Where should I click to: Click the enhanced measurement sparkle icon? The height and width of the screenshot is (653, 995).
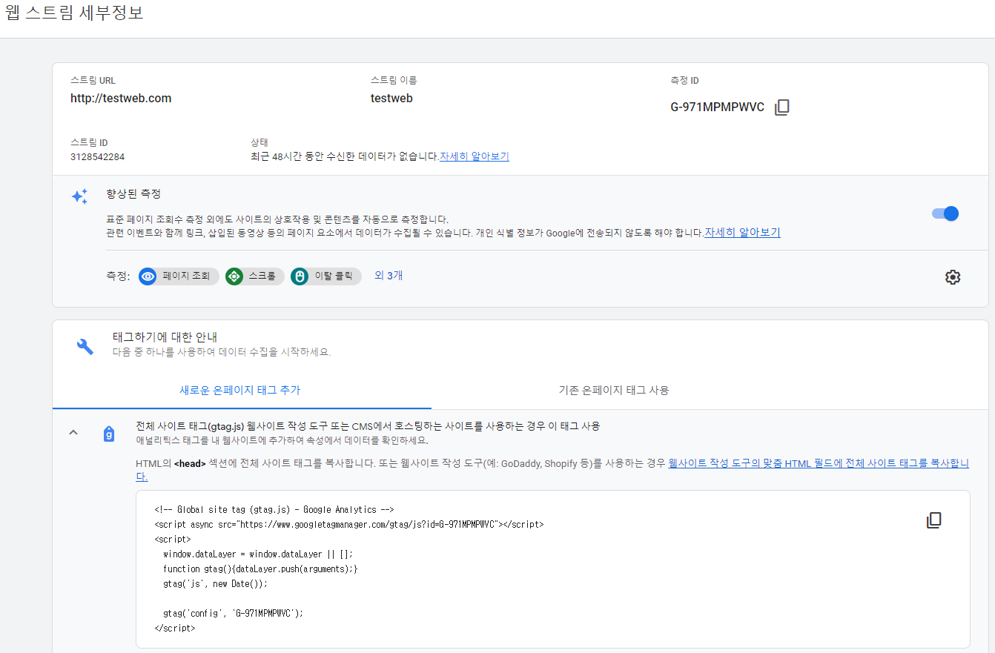pyautogui.click(x=79, y=196)
